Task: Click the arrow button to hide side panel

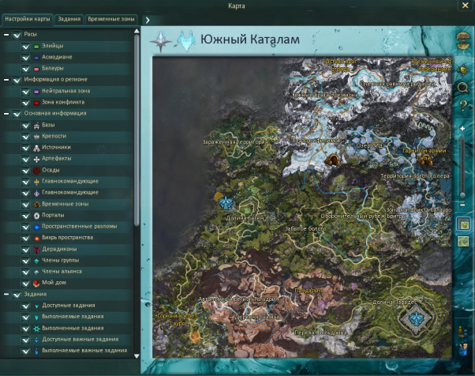Action: (x=148, y=19)
